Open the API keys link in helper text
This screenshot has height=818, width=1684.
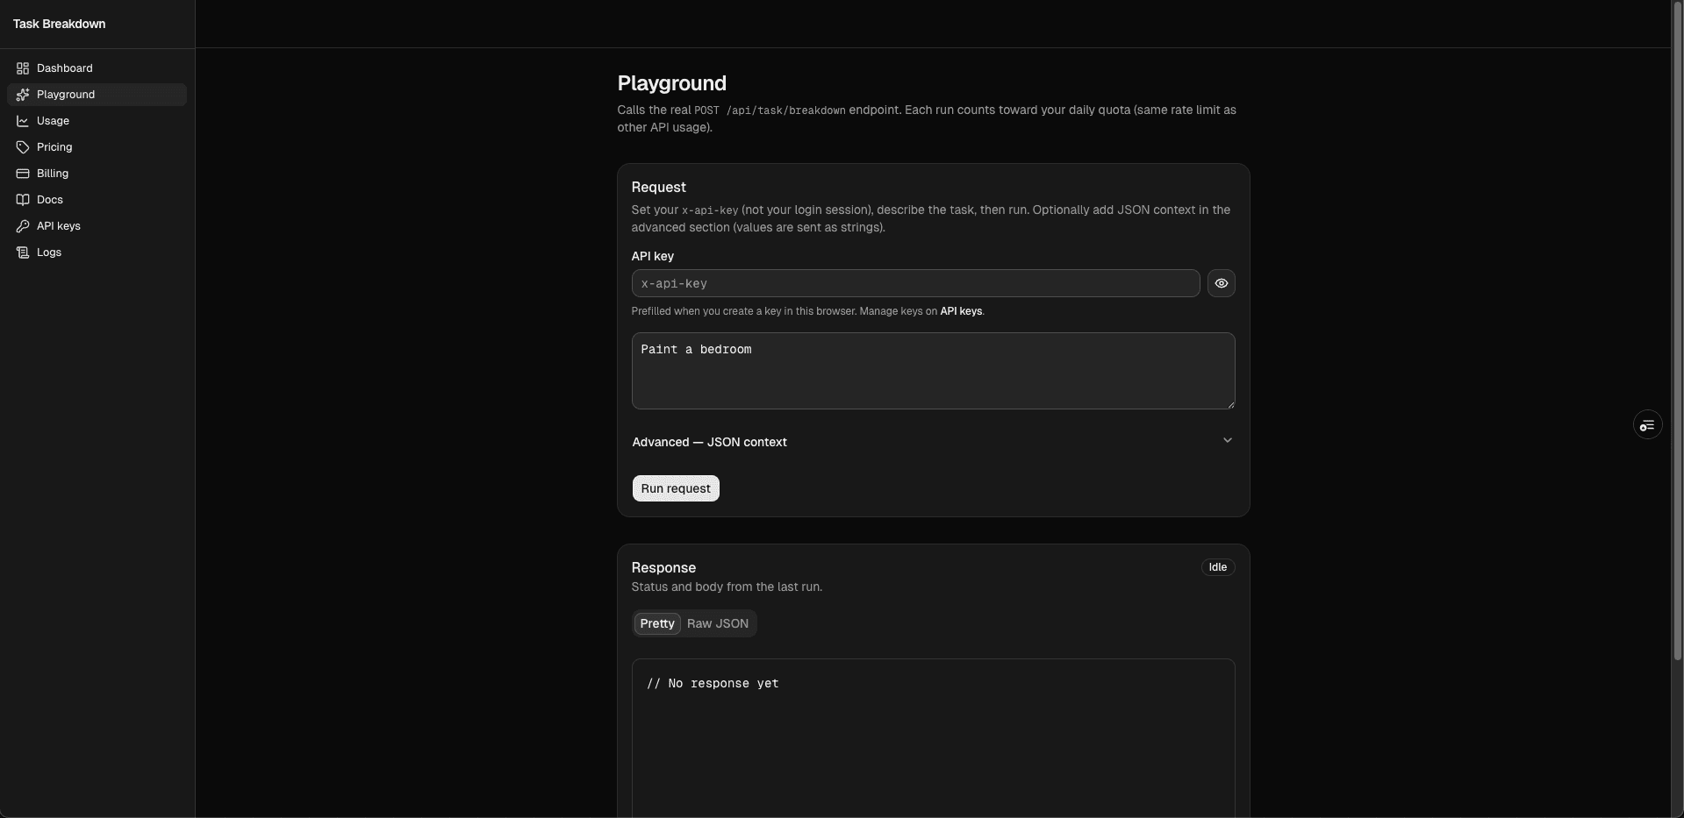coord(961,311)
